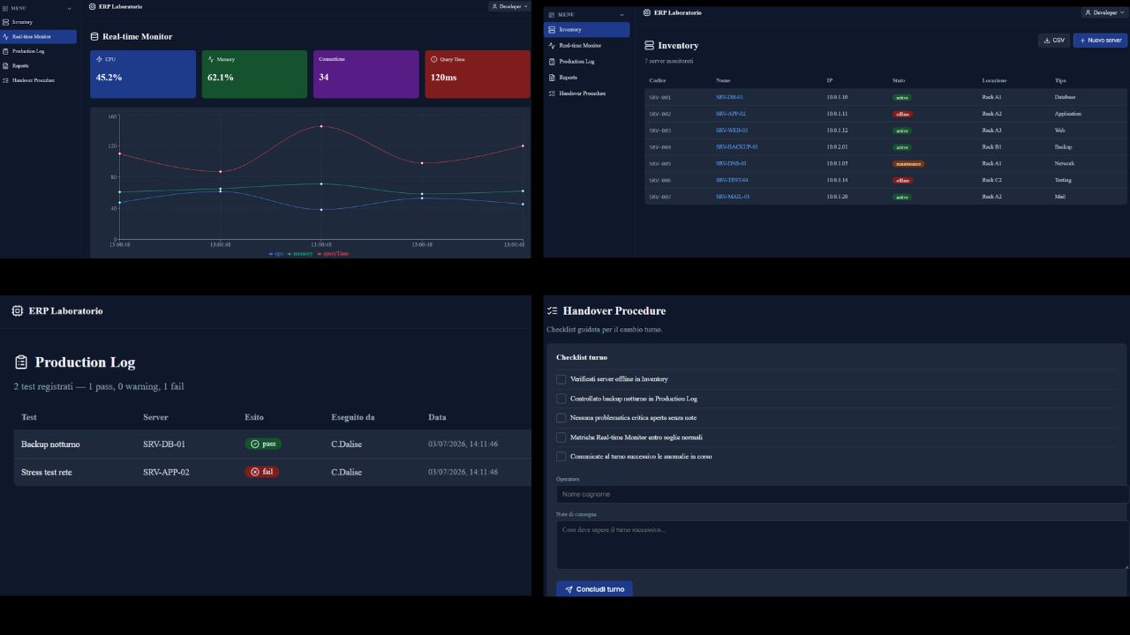Click grid icon beside MENU in Inventory window
The width and height of the screenshot is (1130, 635).
(x=552, y=14)
